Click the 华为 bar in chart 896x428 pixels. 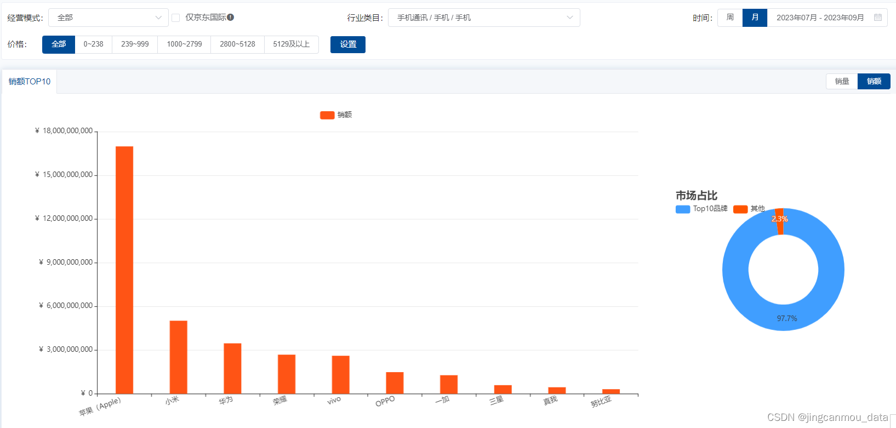click(x=232, y=369)
